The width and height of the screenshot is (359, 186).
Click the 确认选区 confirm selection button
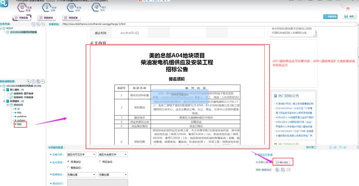pyautogui.click(x=283, y=162)
